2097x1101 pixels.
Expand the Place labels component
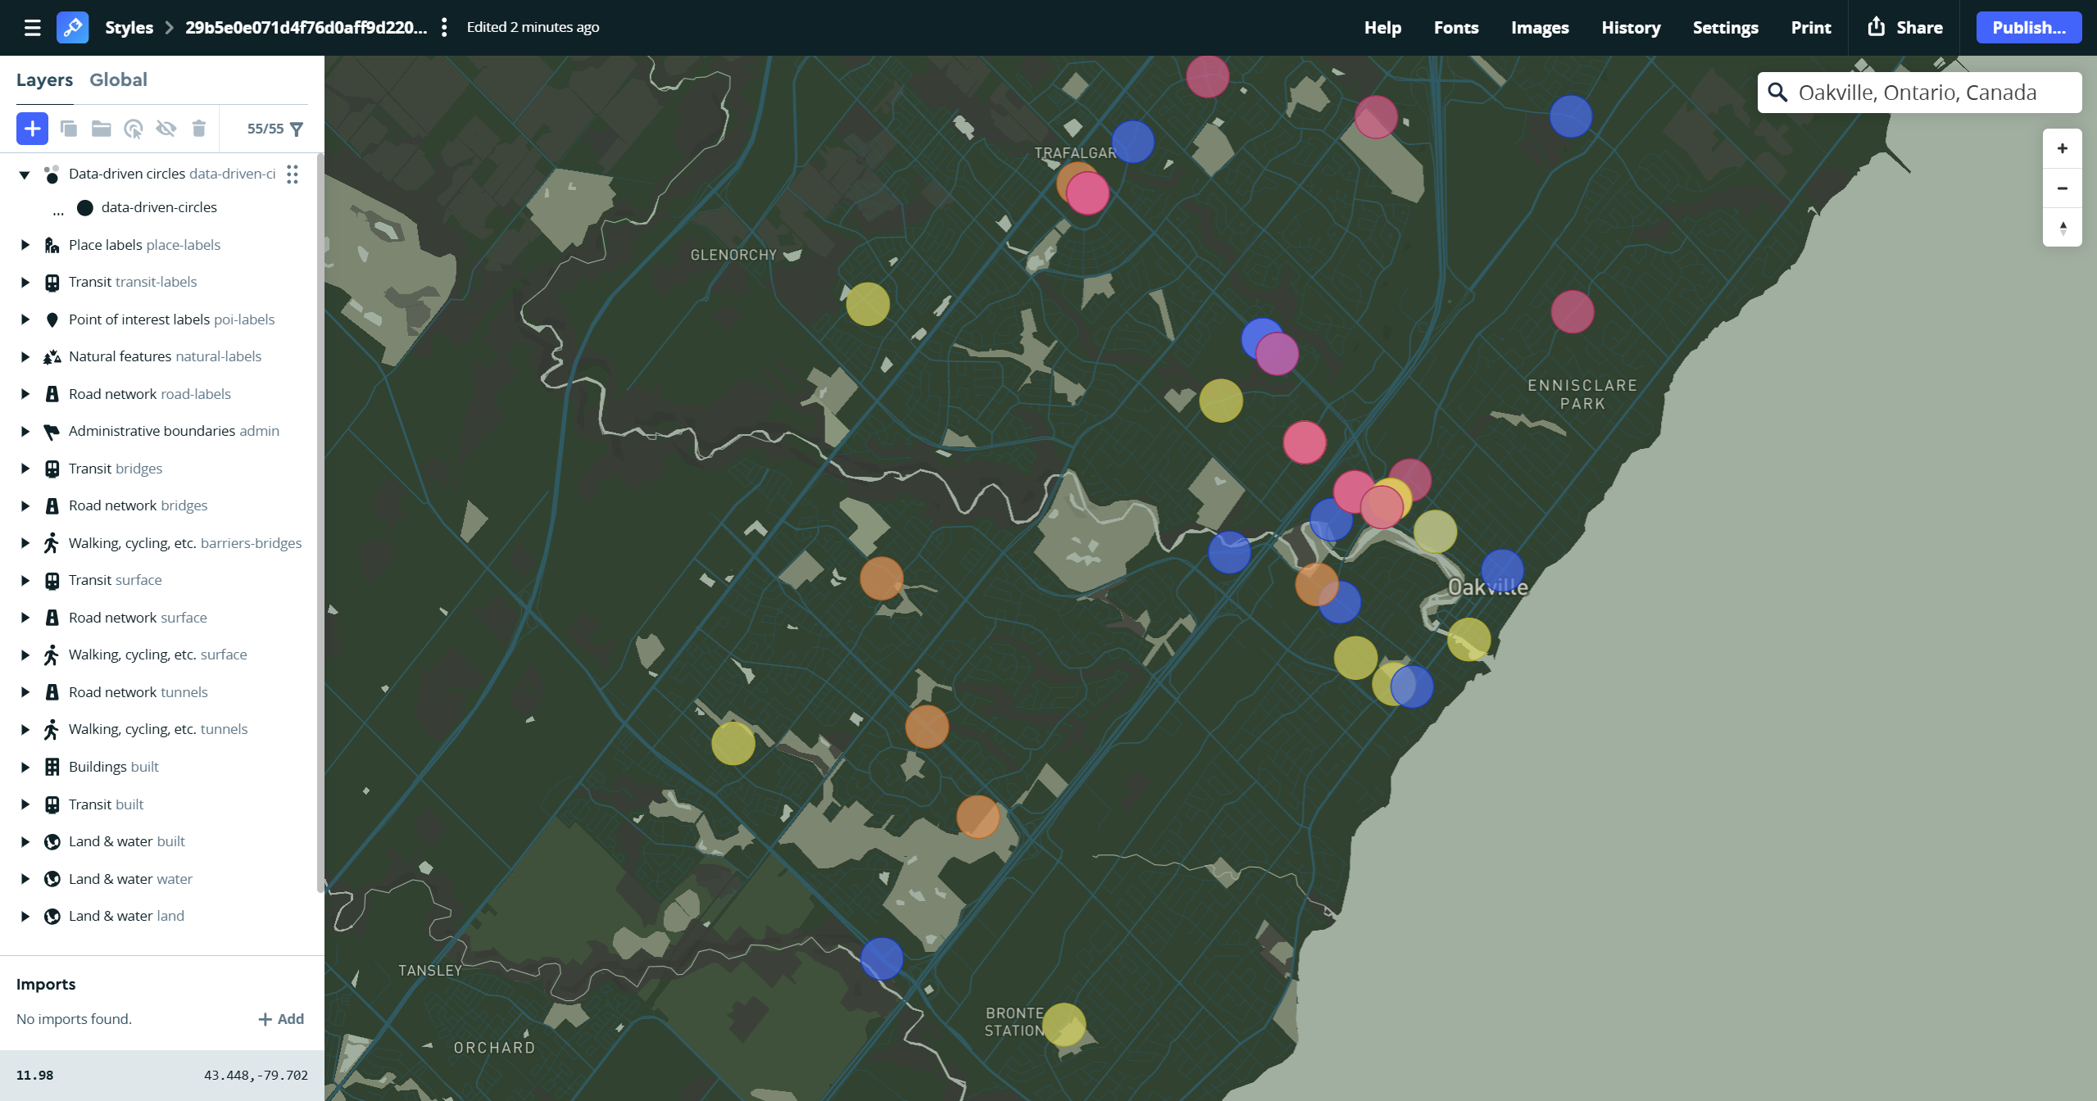tap(25, 245)
